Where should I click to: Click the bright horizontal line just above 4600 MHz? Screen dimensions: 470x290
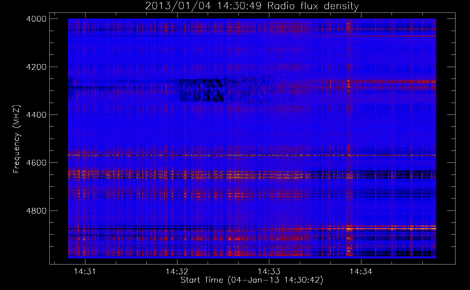[252, 155]
